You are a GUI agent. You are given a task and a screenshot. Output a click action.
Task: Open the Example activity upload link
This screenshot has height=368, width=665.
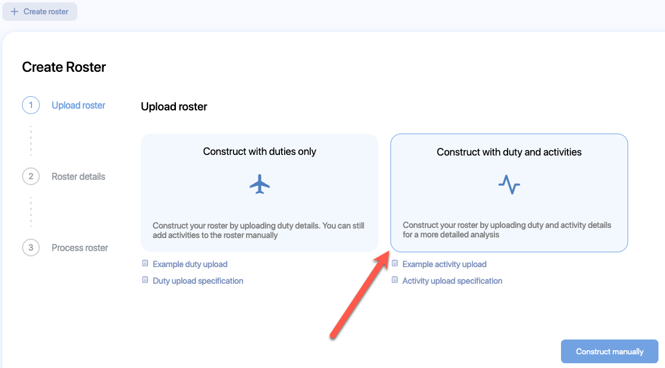[445, 264]
